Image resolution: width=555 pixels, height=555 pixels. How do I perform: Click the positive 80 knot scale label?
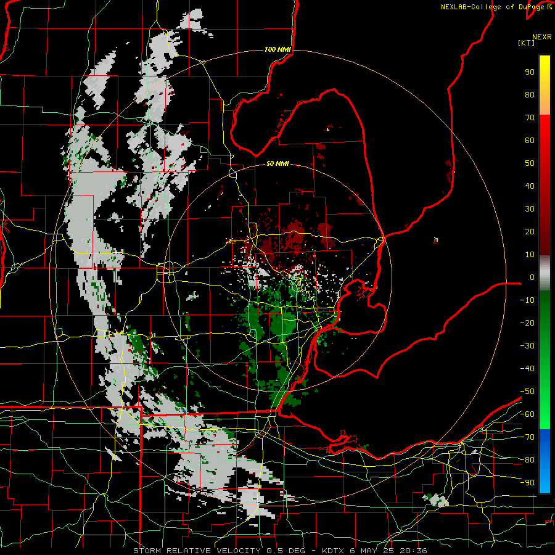pyautogui.click(x=530, y=95)
